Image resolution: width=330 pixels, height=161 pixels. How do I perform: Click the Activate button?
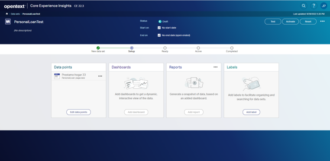click(x=291, y=22)
